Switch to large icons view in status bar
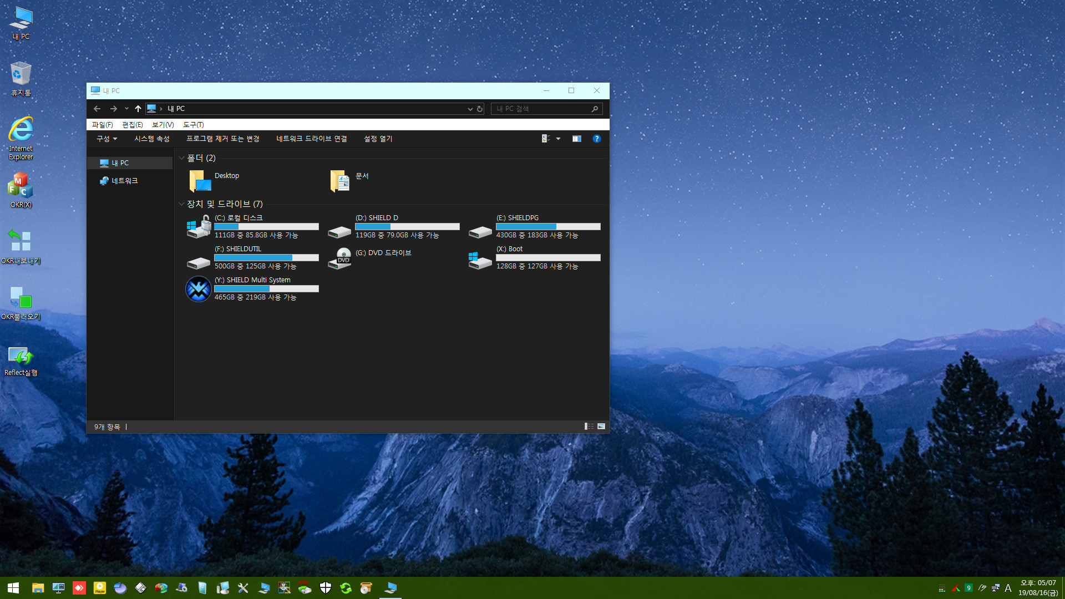The width and height of the screenshot is (1065, 599). pos(601,427)
